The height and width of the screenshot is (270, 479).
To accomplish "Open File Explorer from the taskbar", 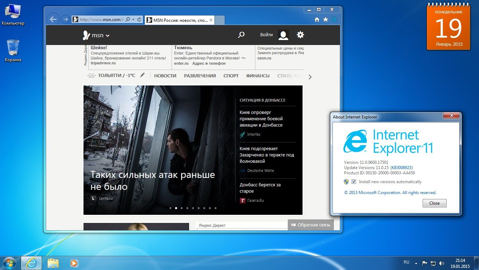I will click(x=53, y=263).
